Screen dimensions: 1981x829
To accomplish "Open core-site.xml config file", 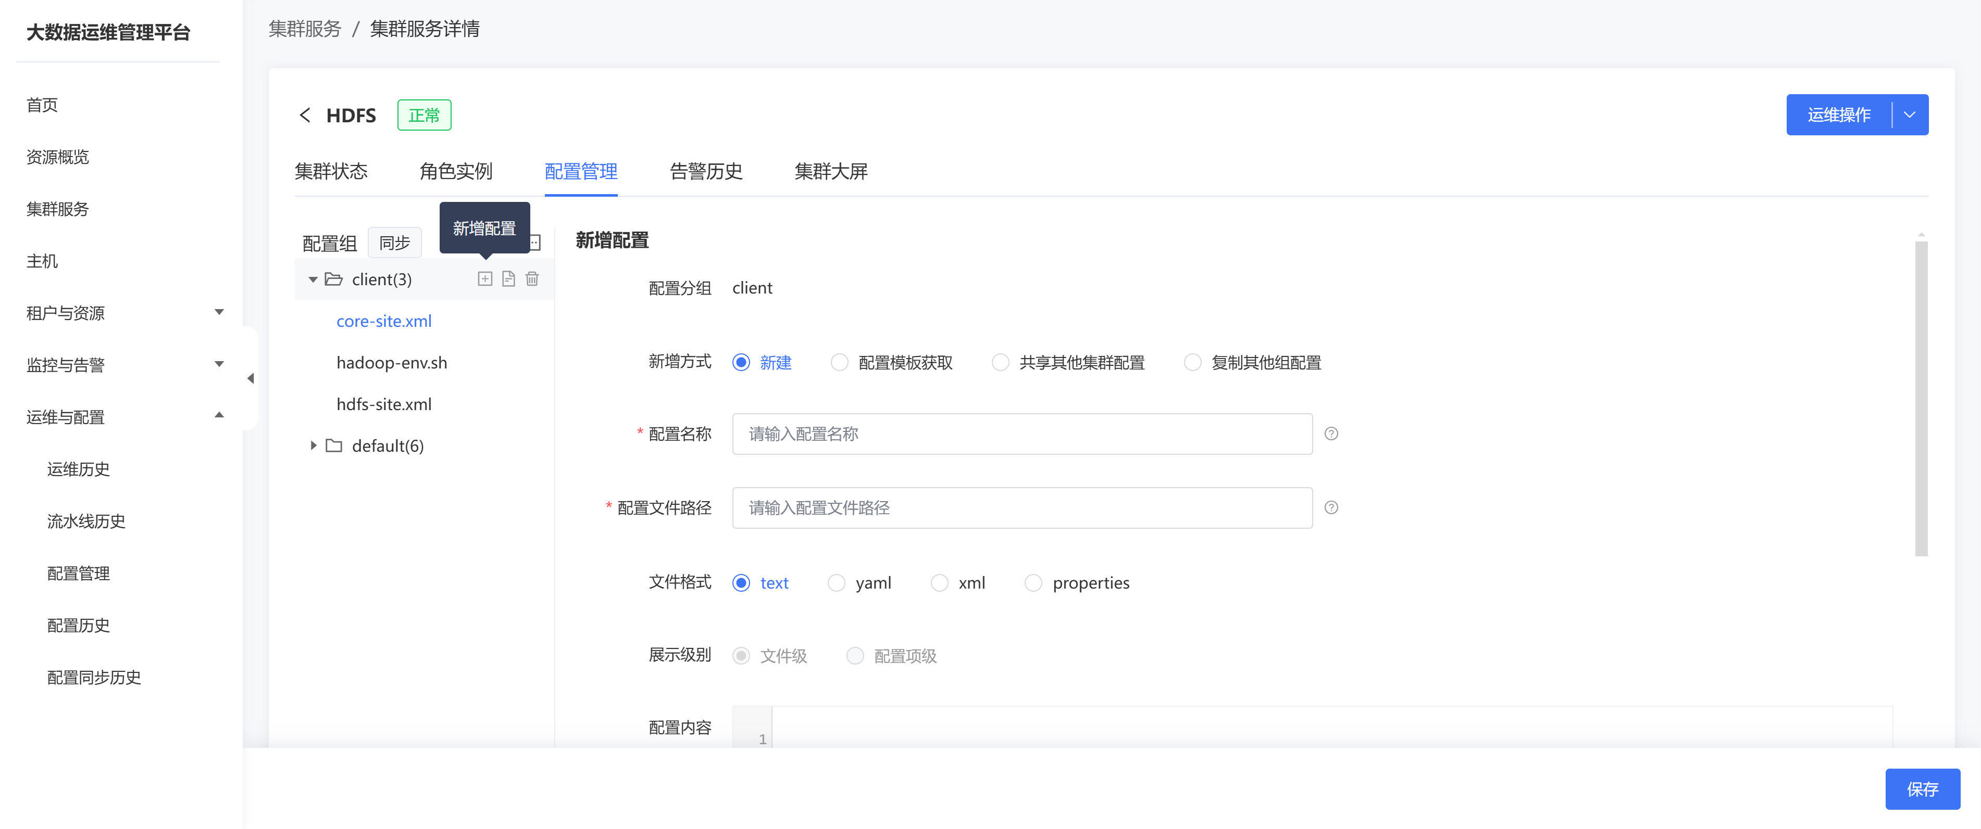I will (384, 321).
